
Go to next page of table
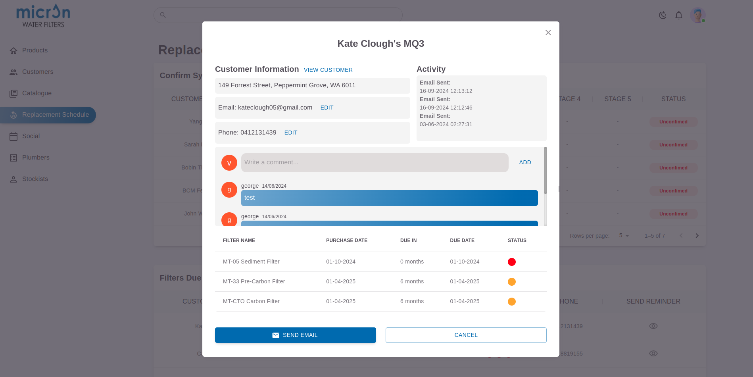coord(697,236)
